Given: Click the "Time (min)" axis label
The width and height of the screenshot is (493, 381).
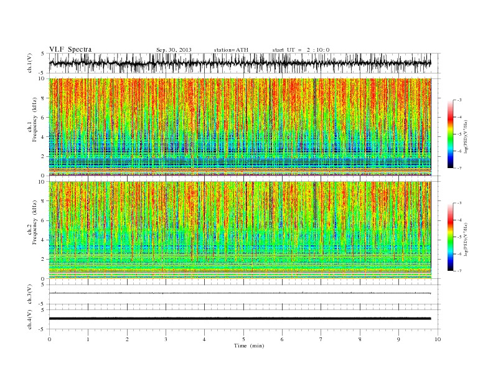Looking at the screenshot, I should (249, 346).
